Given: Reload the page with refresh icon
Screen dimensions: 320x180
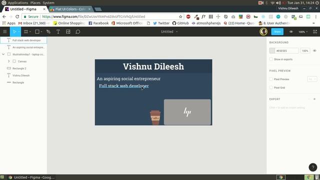Looking at the screenshot, I should point(17,16).
